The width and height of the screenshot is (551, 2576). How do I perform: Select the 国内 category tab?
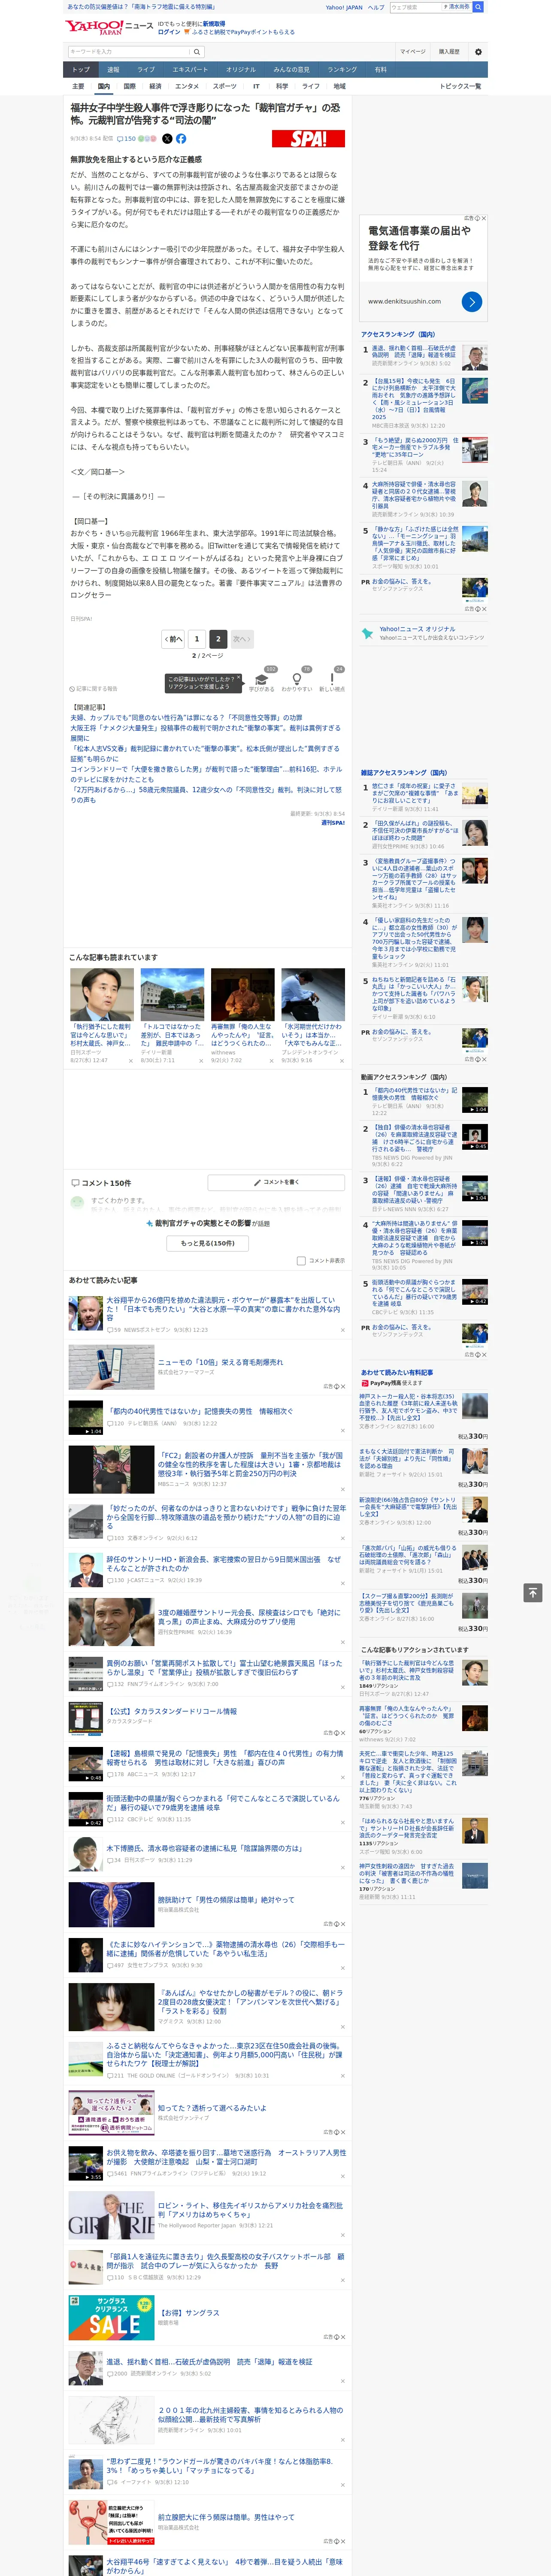click(x=103, y=86)
